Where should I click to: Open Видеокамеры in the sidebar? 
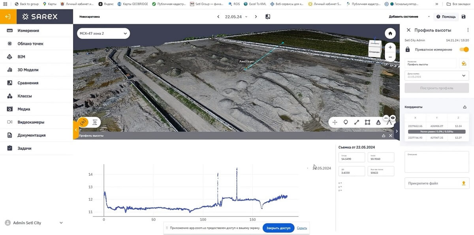36,122
